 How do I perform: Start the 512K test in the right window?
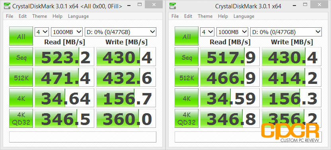click(187, 77)
